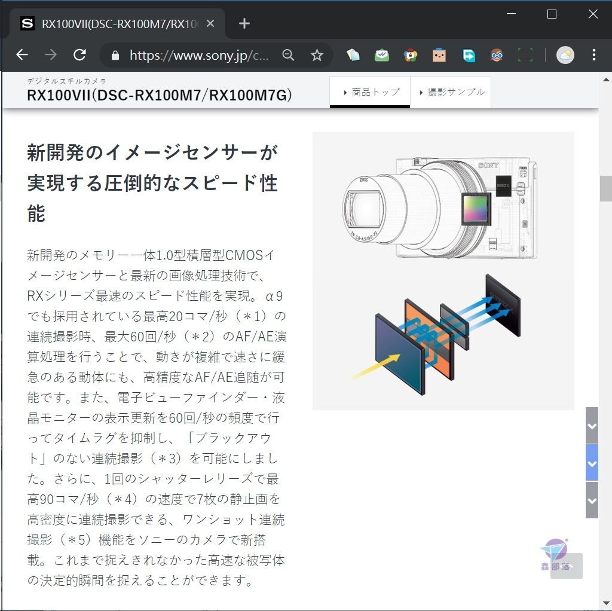
Task: Open Chrome's three-dot menu
Action: (x=594, y=55)
